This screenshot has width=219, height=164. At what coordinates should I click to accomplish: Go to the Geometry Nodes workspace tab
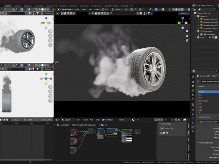(x=111, y=6)
